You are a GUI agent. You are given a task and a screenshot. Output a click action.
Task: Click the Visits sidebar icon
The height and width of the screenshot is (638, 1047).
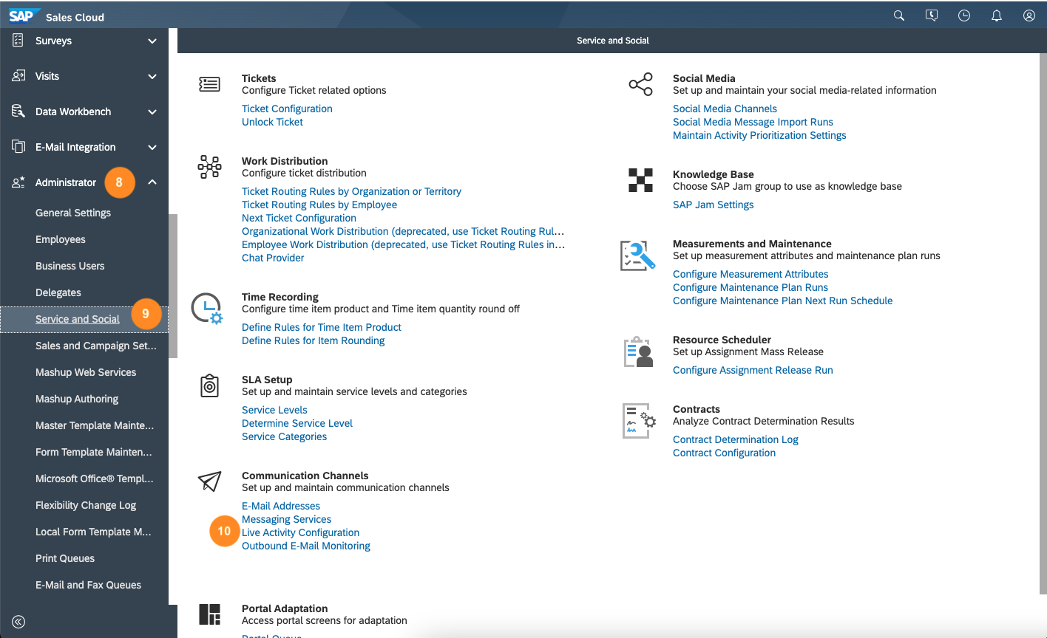click(x=18, y=76)
